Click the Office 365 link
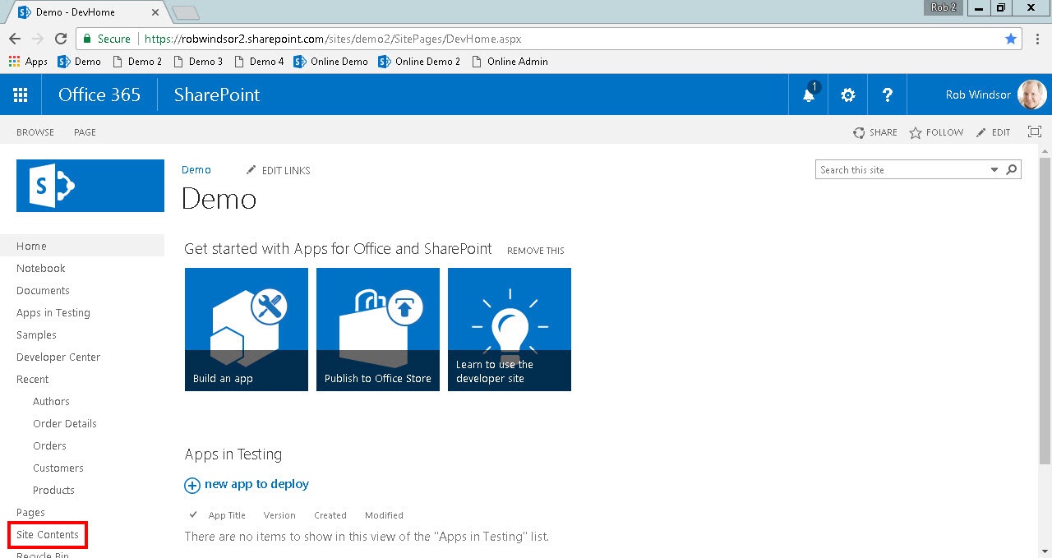Screen dimensions: 1052x558 click(99, 95)
